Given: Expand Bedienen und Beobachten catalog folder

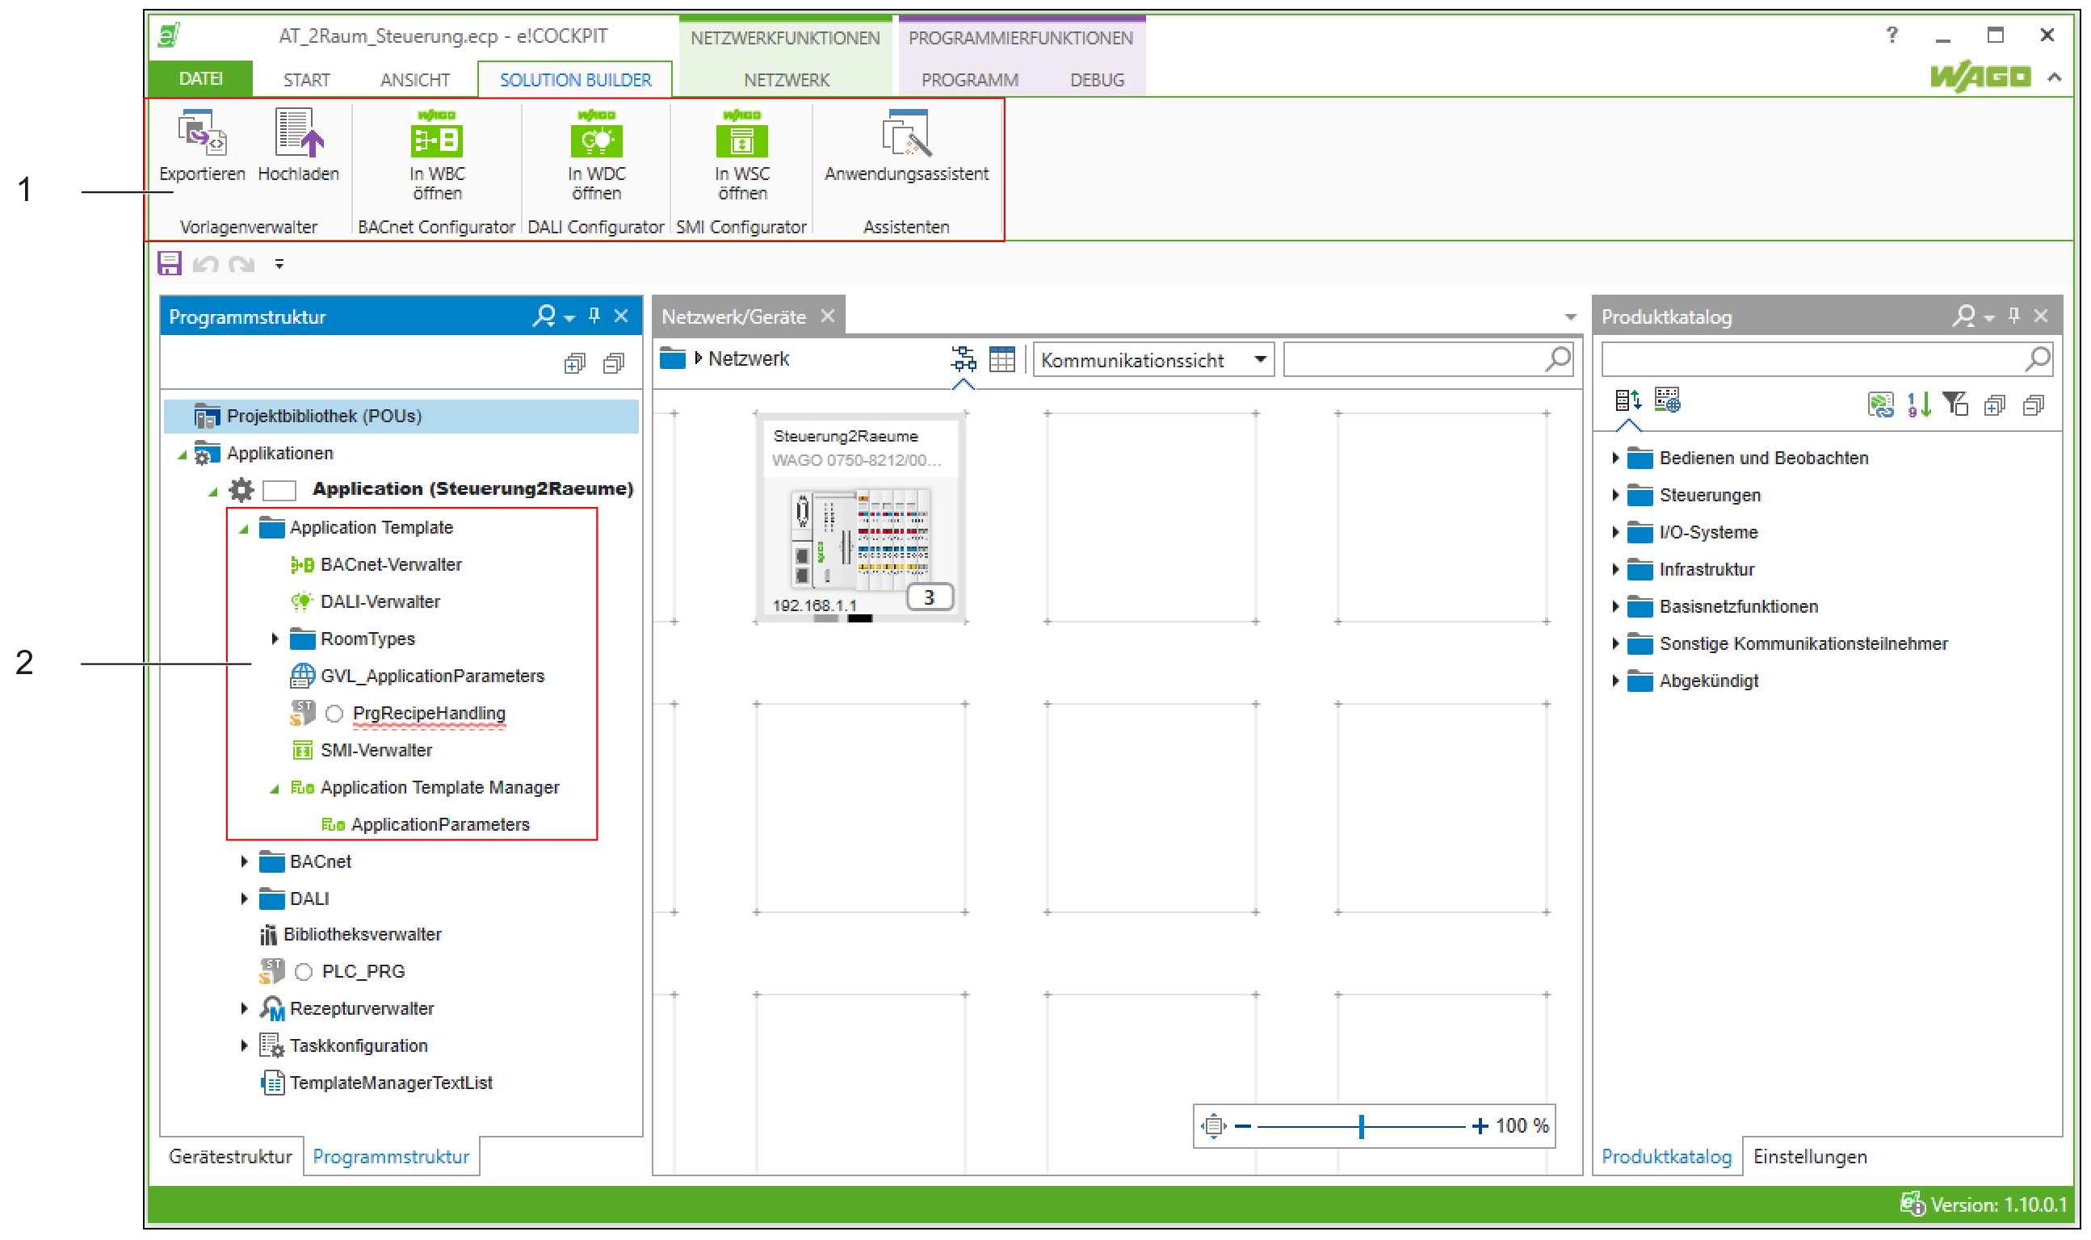Looking at the screenshot, I should coord(1614,458).
